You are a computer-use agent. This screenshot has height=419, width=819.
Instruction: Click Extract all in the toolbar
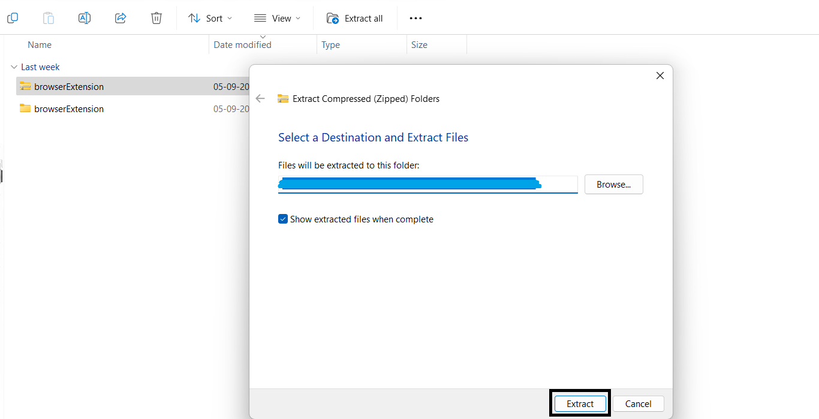point(354,18)
